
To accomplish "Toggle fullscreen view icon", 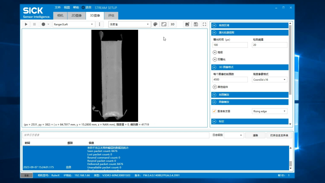I will 204,24.
